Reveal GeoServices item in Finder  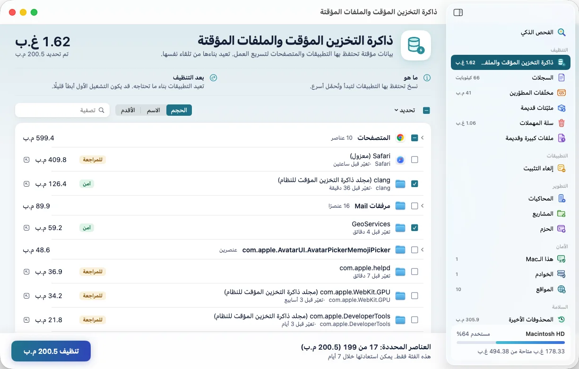pyautogui.click(x=26, y=228)
